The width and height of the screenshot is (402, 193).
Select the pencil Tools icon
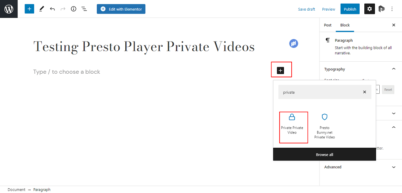[42, 9]
